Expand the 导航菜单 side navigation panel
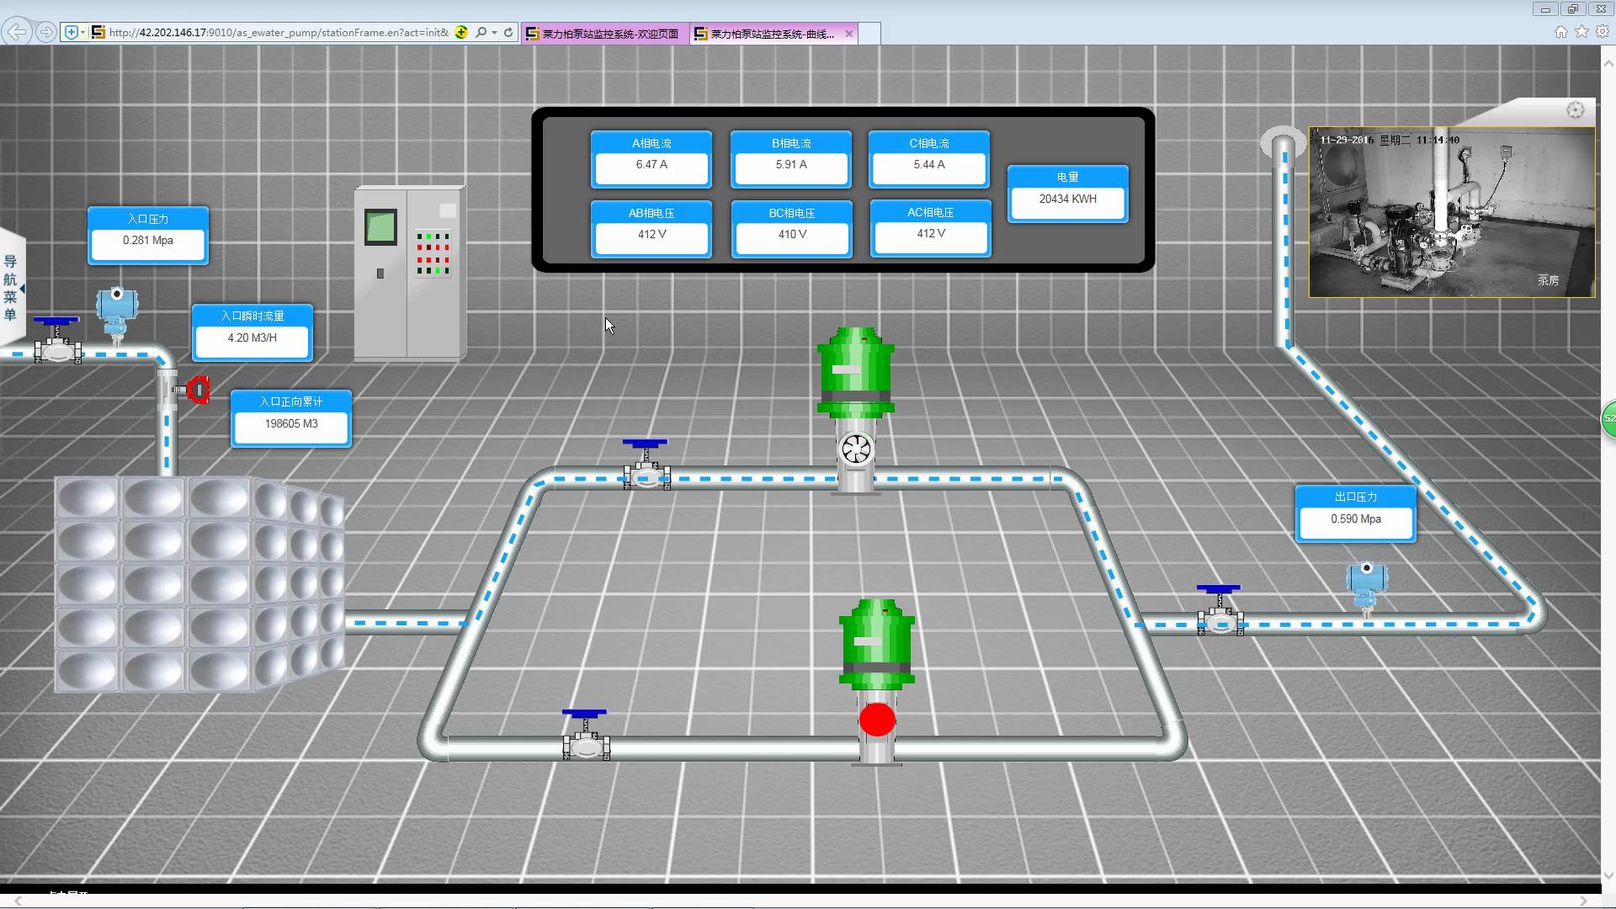 point(12,288)
